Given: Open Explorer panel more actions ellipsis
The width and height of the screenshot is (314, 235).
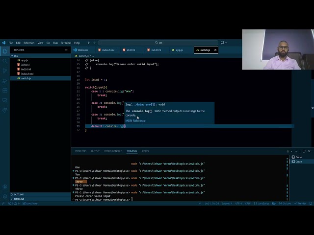Looking at the screenshot, I should point(66,50).
